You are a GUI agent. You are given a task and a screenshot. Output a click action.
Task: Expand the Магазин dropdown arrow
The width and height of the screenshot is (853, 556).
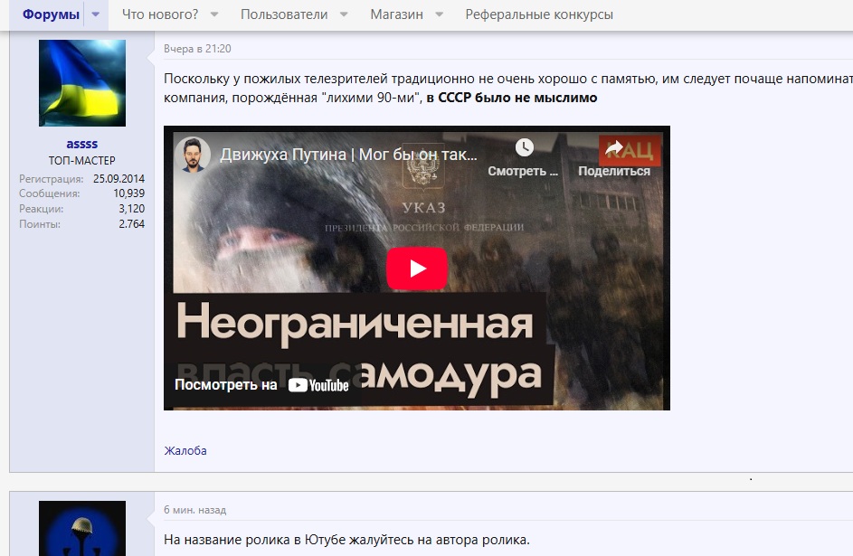(439, 14)
